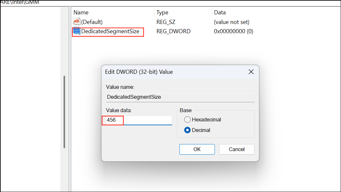
Task: Click the REG_DWORD type label
Action: (173, 31)
